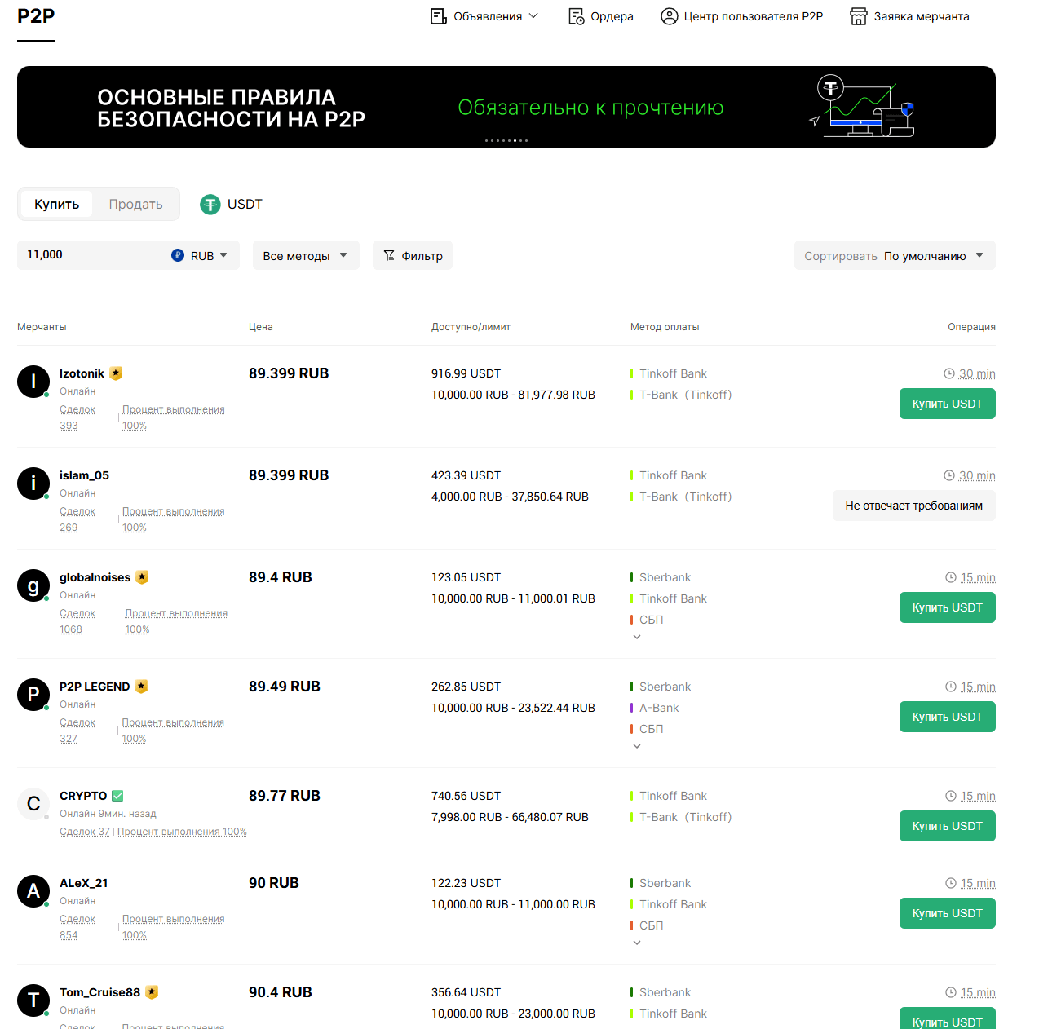Switch to the Продать toggle

point(135,204)
